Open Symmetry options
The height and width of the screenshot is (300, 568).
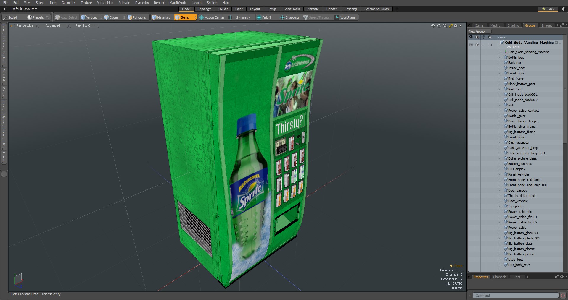pyautogui.click(x=240, y=17)
